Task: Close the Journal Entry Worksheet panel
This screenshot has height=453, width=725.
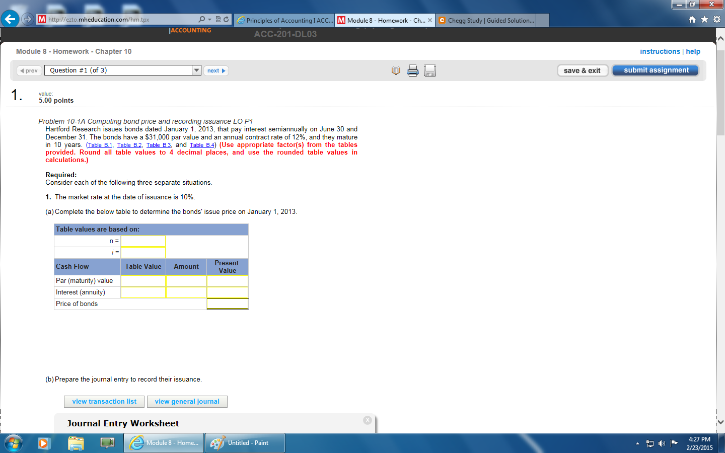Action: (x=368, y=420)
